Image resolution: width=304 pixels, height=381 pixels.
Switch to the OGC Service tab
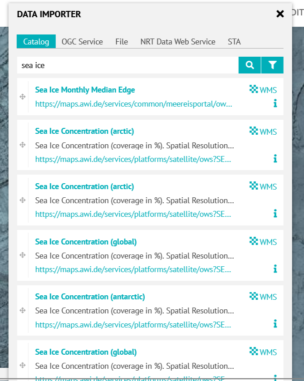point(82,42)
